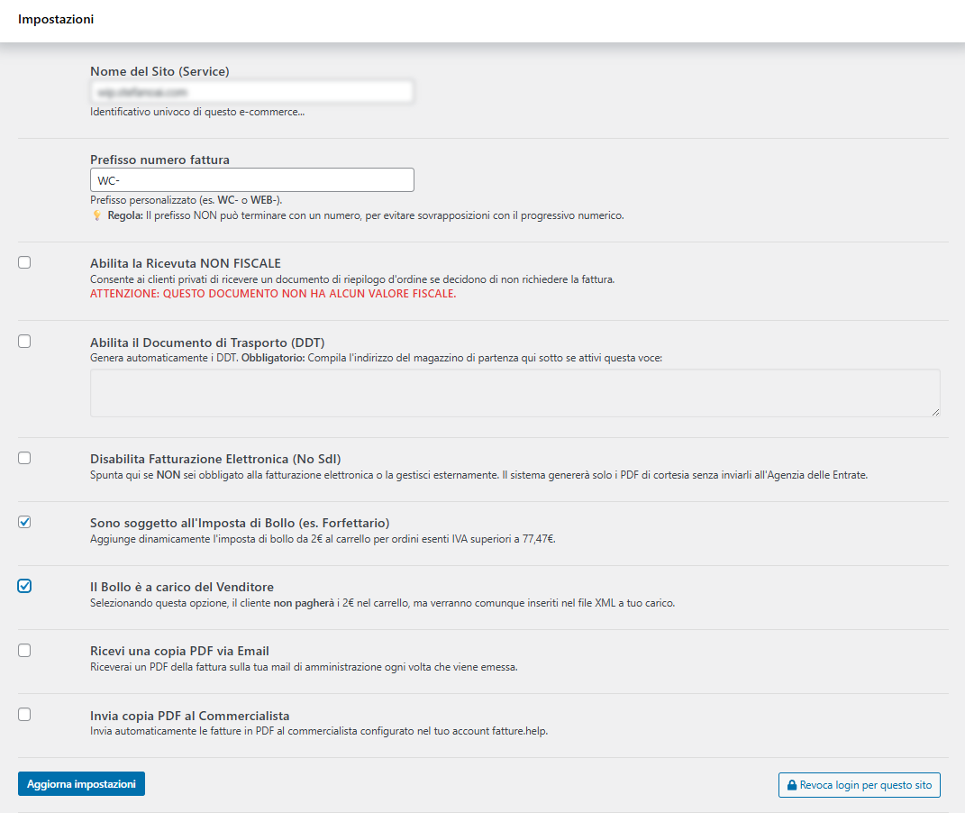This screenshot has height=813, width=965.
Task: Enable Ricevi una copia PDF via Email checkbox
Action: [x=24, y=650]
